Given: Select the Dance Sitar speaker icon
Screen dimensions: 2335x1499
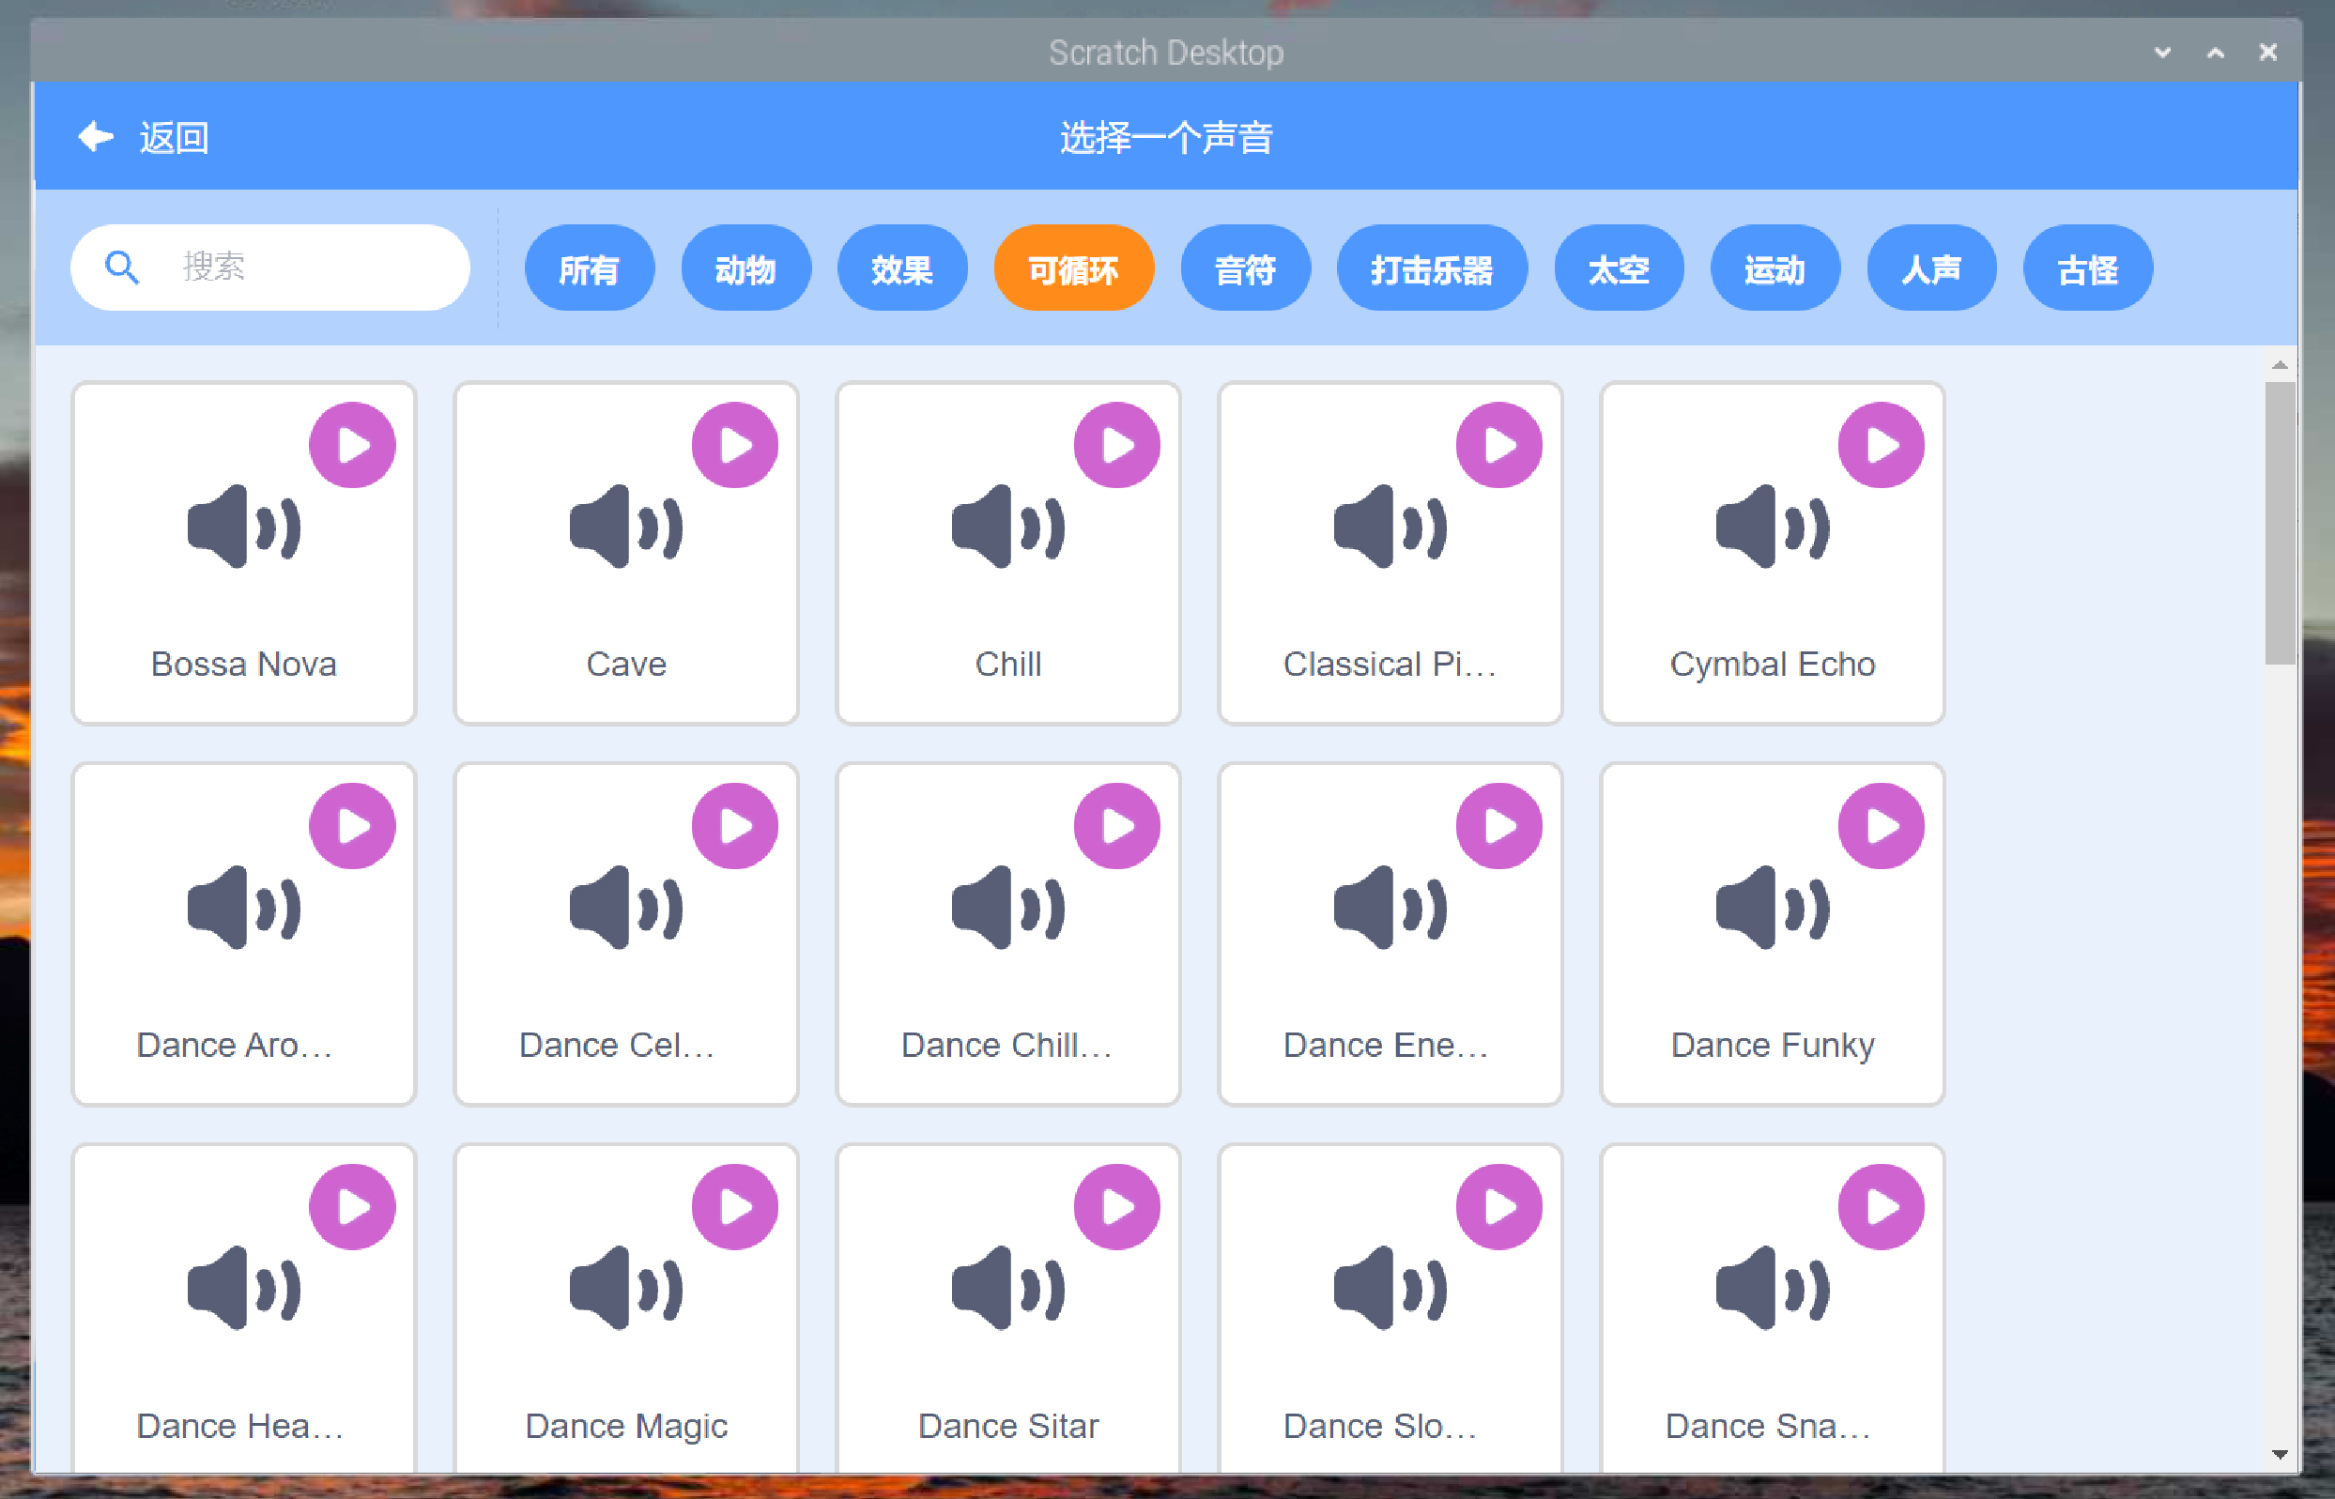Looking at the screenshot, I should point(1008,1289).
